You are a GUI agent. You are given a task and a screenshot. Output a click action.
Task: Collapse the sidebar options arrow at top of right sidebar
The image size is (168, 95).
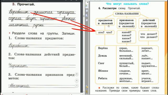88,2
